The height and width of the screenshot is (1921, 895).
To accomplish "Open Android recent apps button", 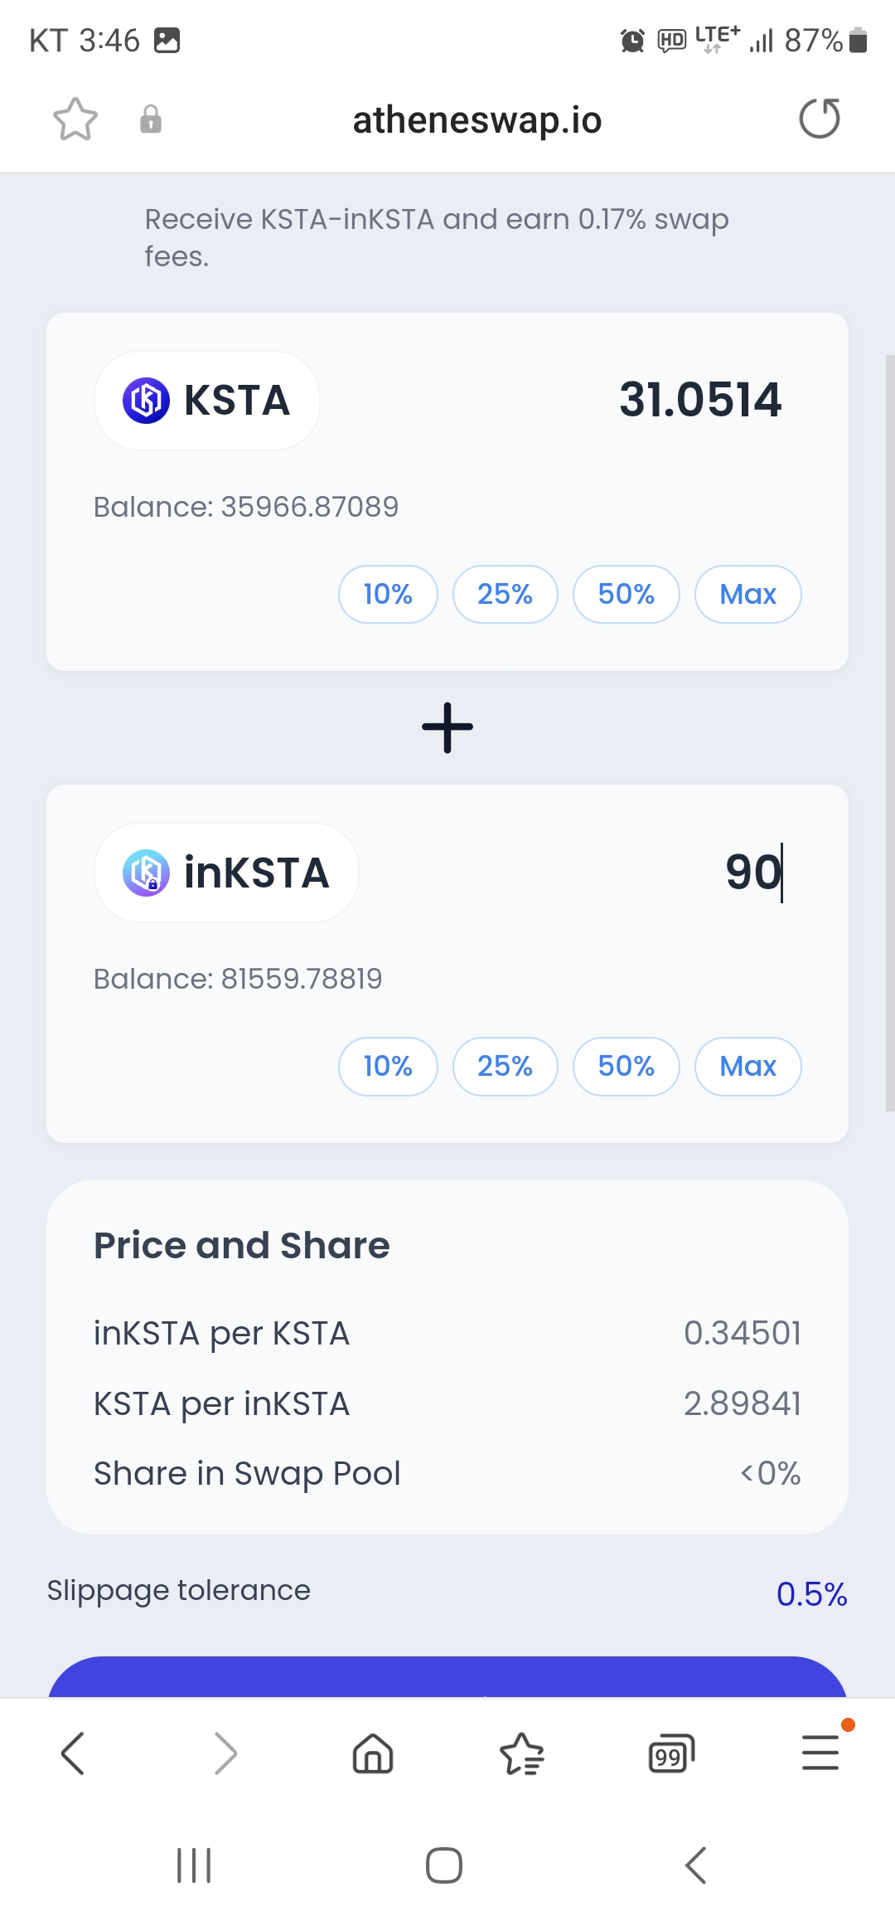I will (194, 1865).
